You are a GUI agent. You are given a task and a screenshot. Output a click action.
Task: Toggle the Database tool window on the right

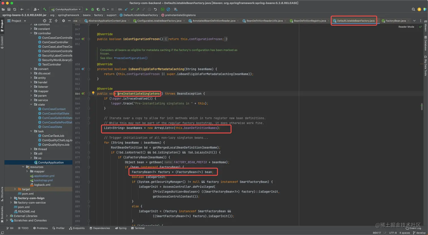(425, 43)
